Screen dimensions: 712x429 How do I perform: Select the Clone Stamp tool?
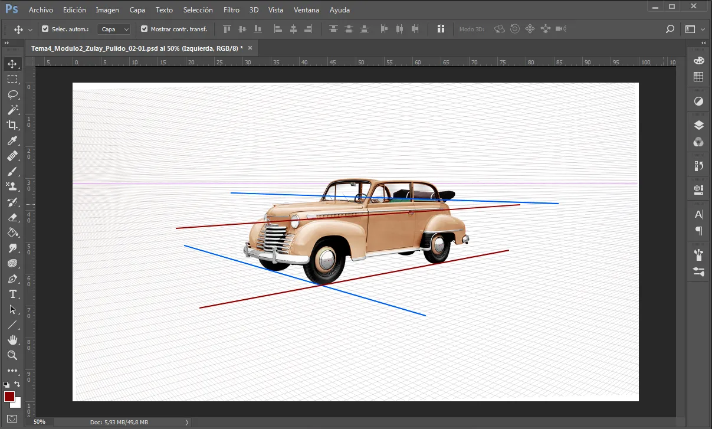pyautogui.click(x=12, y=186)
